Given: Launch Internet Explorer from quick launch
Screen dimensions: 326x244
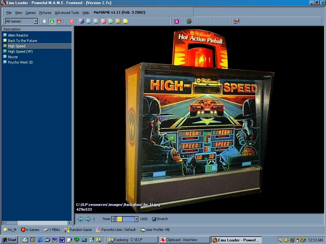Looking at the screenshot, I should tap(40, 240).
